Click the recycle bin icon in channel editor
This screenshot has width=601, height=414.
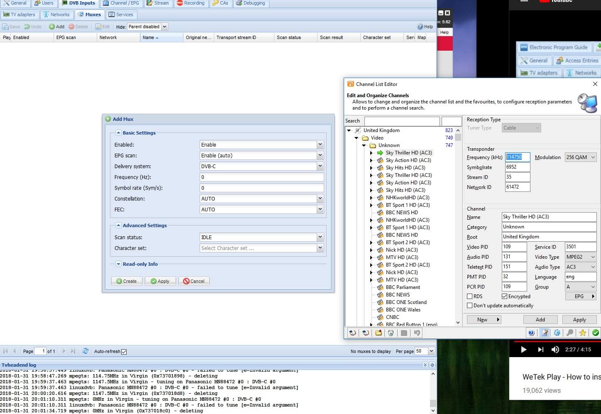coord(391,333)
